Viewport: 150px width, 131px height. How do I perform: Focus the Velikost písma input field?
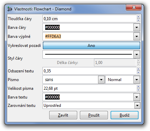point(90,88)
